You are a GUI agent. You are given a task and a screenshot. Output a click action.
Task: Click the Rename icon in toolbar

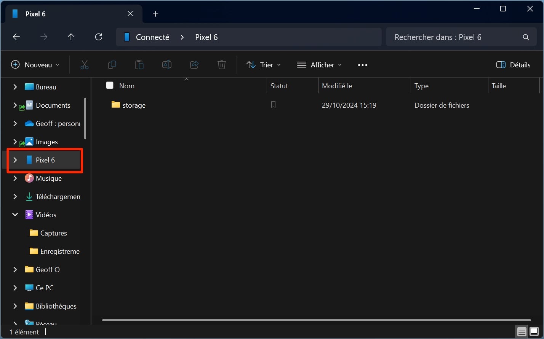(x=167, y=65)
